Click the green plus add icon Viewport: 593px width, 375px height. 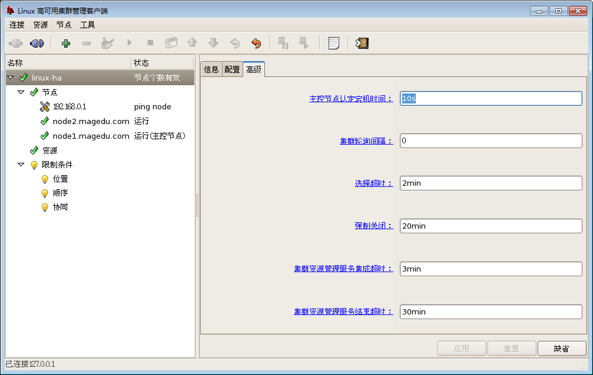(66, 43)
